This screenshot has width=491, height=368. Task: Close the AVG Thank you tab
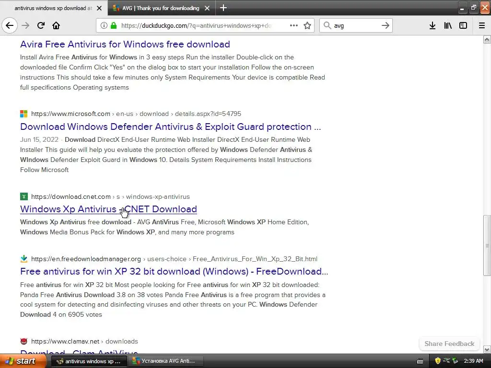coord(207,8)
